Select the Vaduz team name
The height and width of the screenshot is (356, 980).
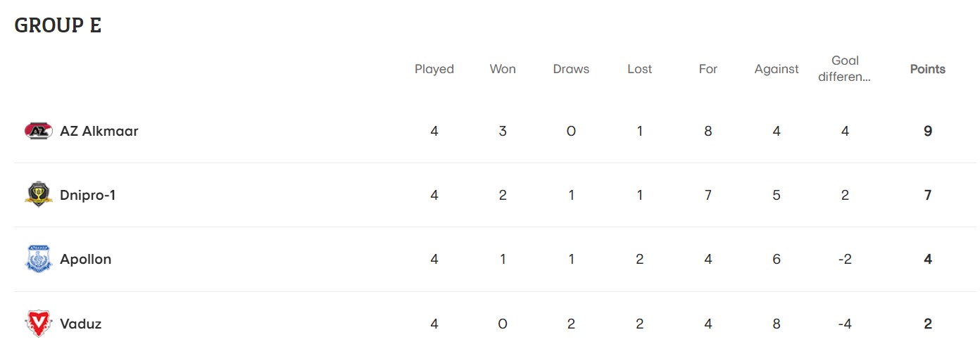point(81,324)
